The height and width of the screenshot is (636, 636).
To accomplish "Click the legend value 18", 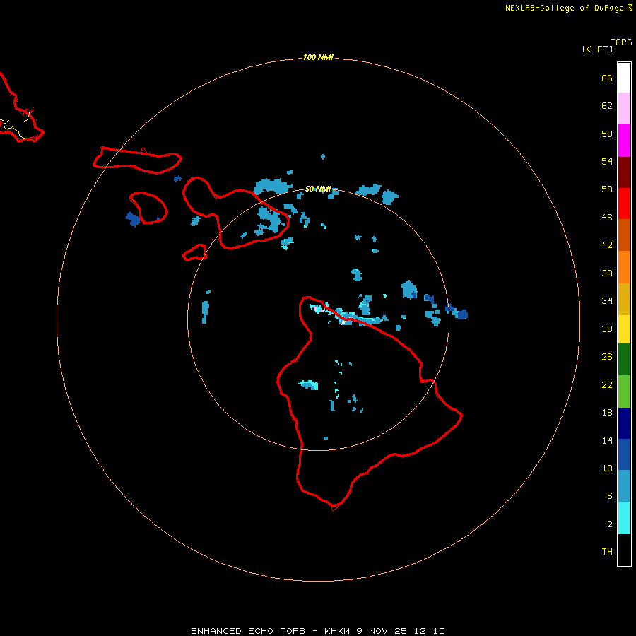I will [x=607, y=413].
